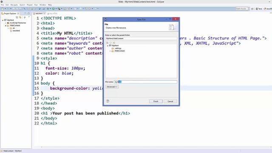Click the Cancel button
The width and height of the screenshot is (272, 153).
pyautogui.click(x=170, y=101)
